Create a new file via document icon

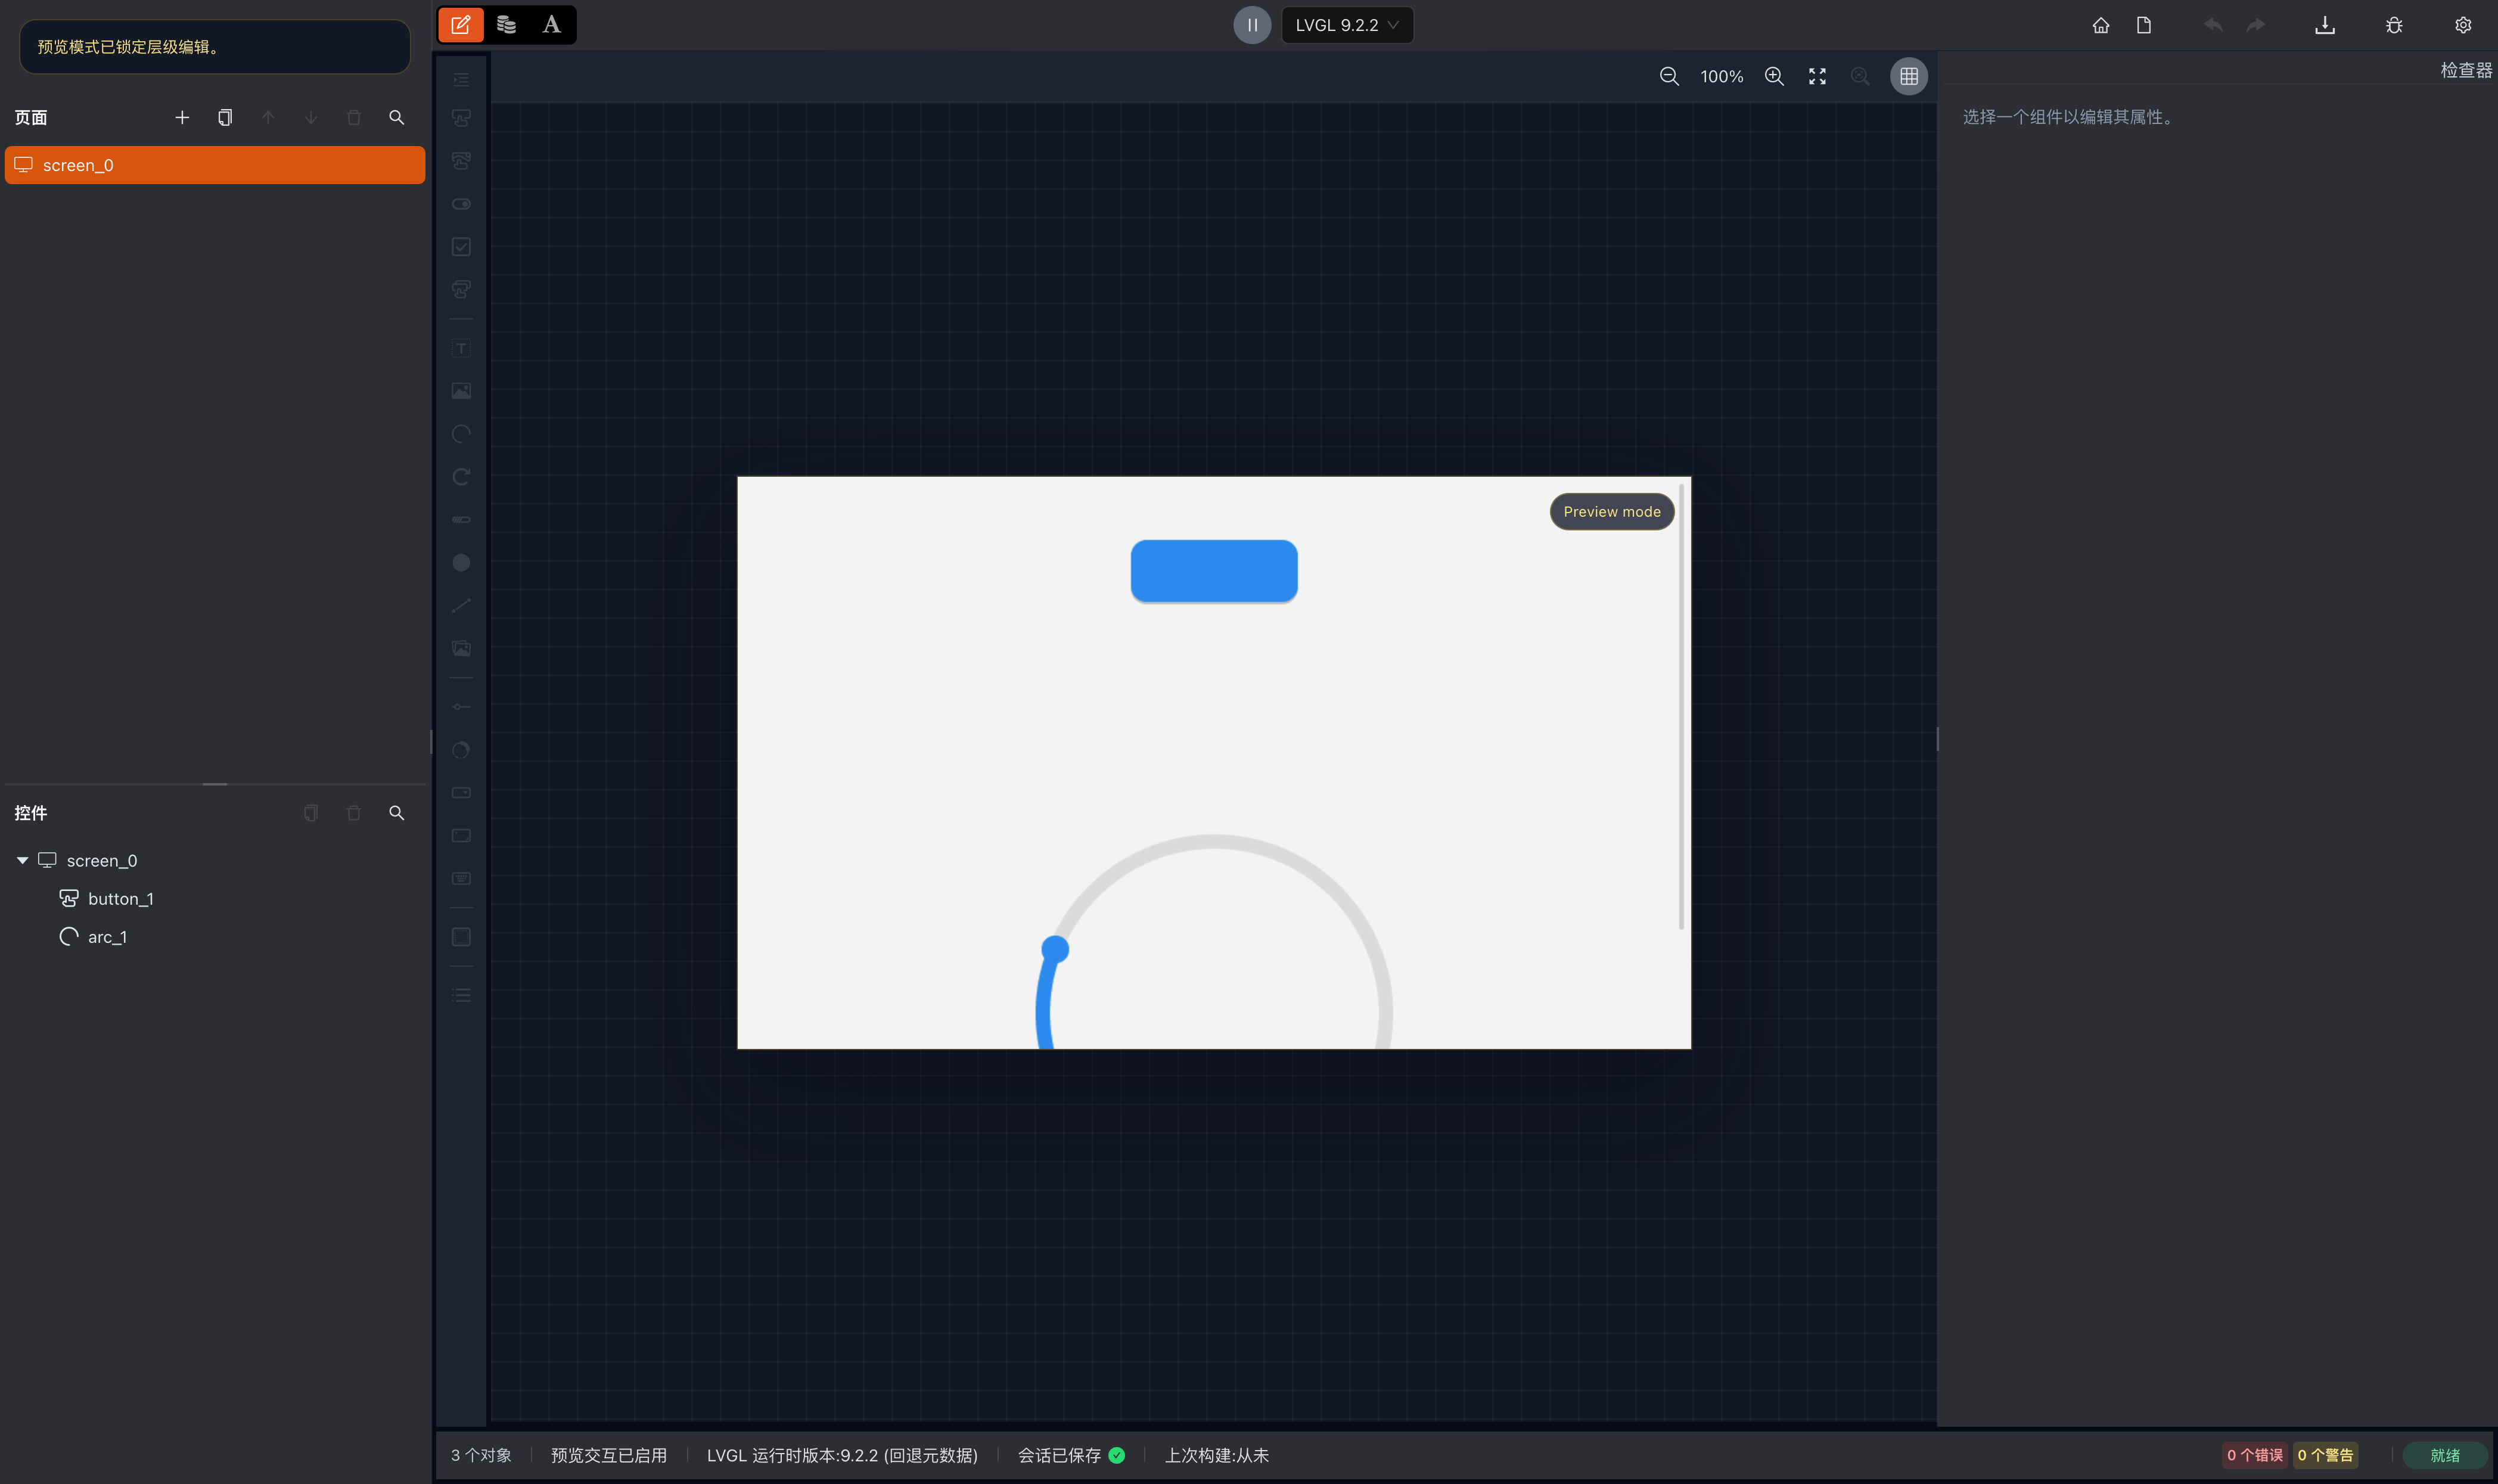point(2144,25)
